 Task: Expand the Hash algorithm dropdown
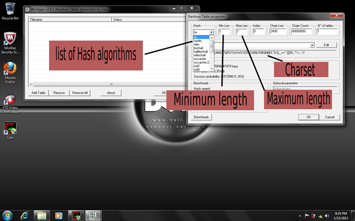[211, 32]
